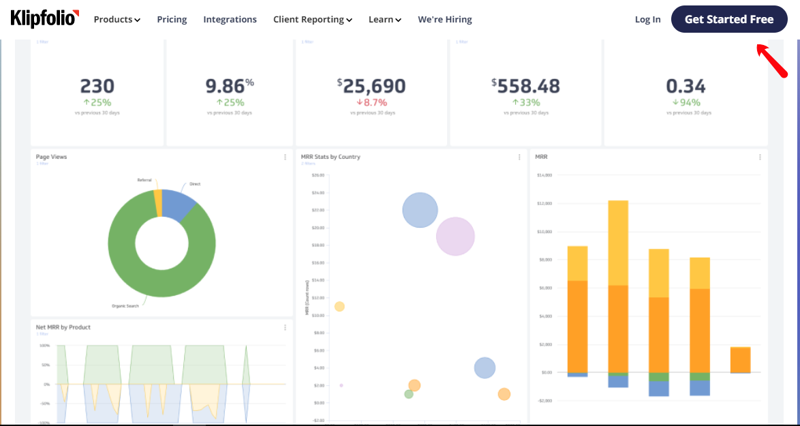
Task: Open the three-dot menu on the MRR bar chart widget
Action: click(760, 157)
